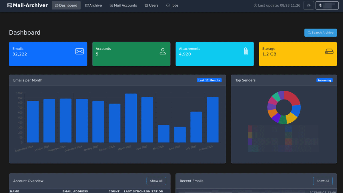
Task: Click Show All in Recent Emails
Action: click(323, 181)
